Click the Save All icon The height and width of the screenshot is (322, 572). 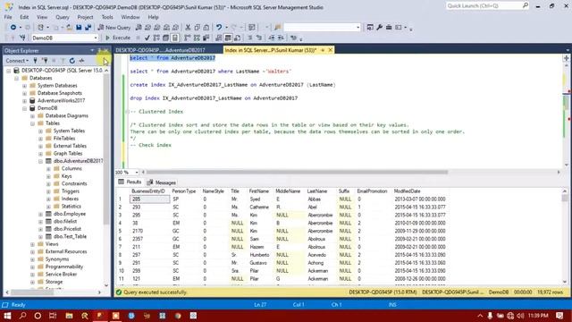[x=88, y=28]
